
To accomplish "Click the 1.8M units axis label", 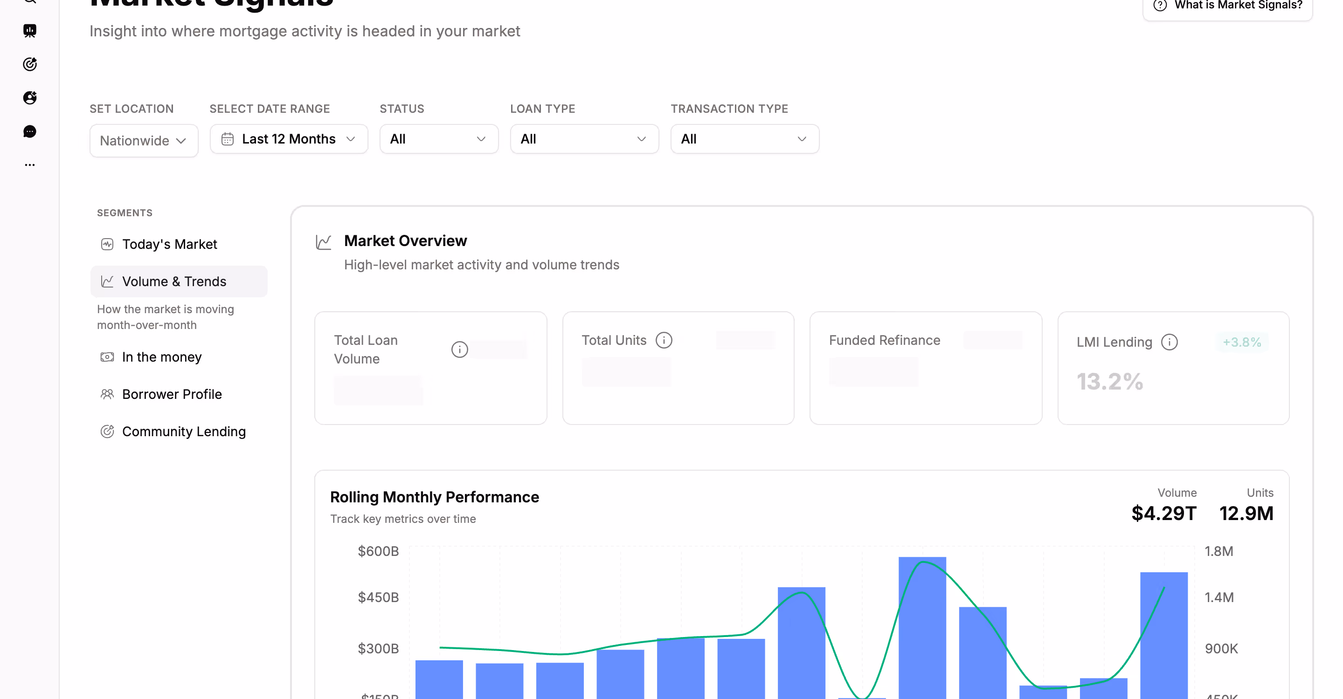I will (x=1219, y=552).
